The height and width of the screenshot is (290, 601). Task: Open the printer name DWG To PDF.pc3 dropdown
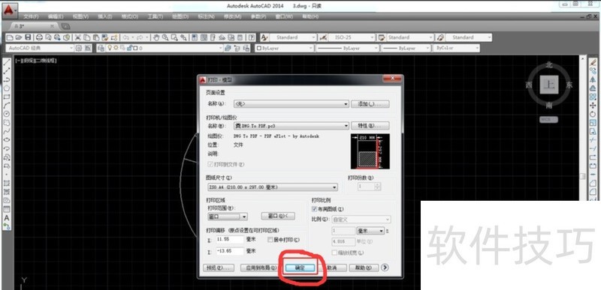[x=291, y=125]
